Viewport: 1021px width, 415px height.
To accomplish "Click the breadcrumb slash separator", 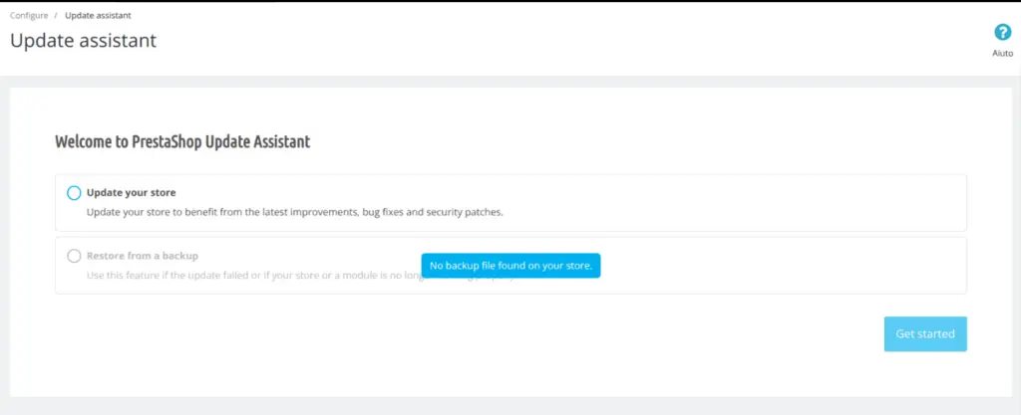I will (x=56, y=16).
